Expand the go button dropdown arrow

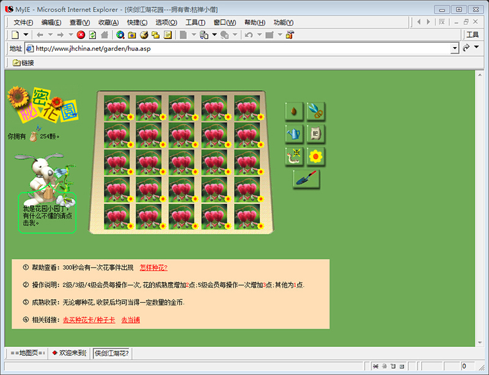tap(477, 47)
